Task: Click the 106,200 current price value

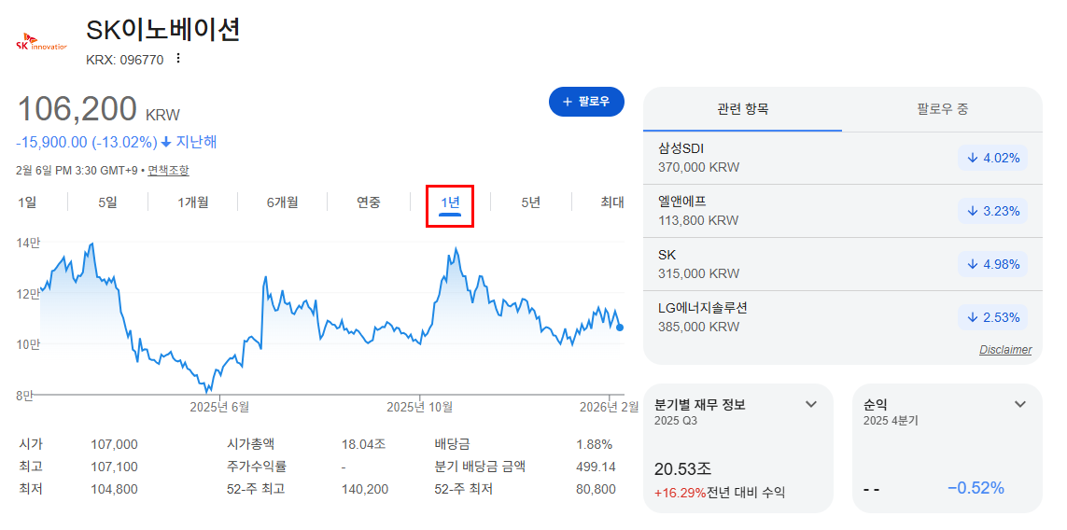Action: (x=77, y=109)
